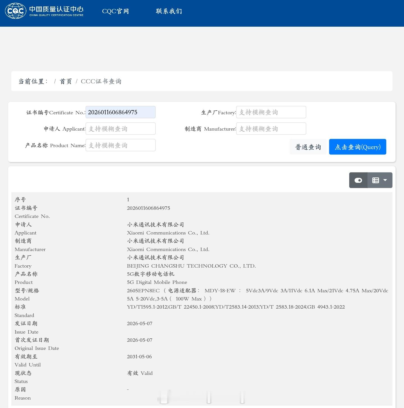The width and height of the screenshot is (404, 408).
Task: Click CCC证书查询 breadcrumb
Action: pos(101,81)
